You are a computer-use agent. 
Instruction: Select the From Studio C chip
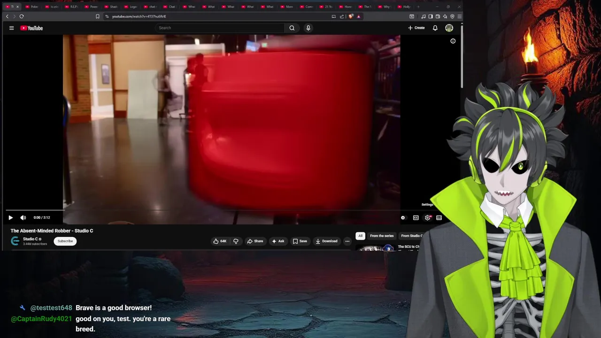pos(411,236)
